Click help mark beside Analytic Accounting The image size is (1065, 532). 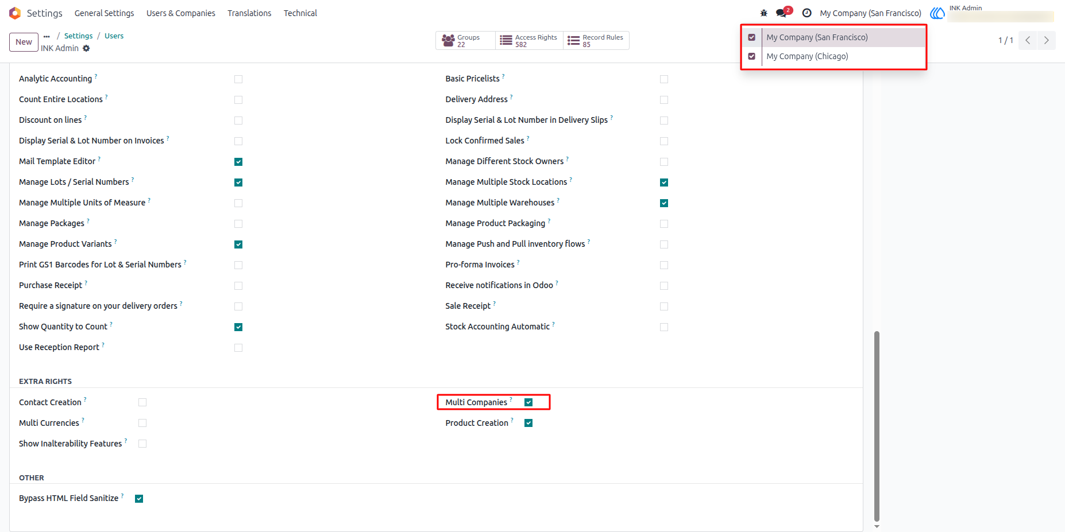tap(96, 76)
